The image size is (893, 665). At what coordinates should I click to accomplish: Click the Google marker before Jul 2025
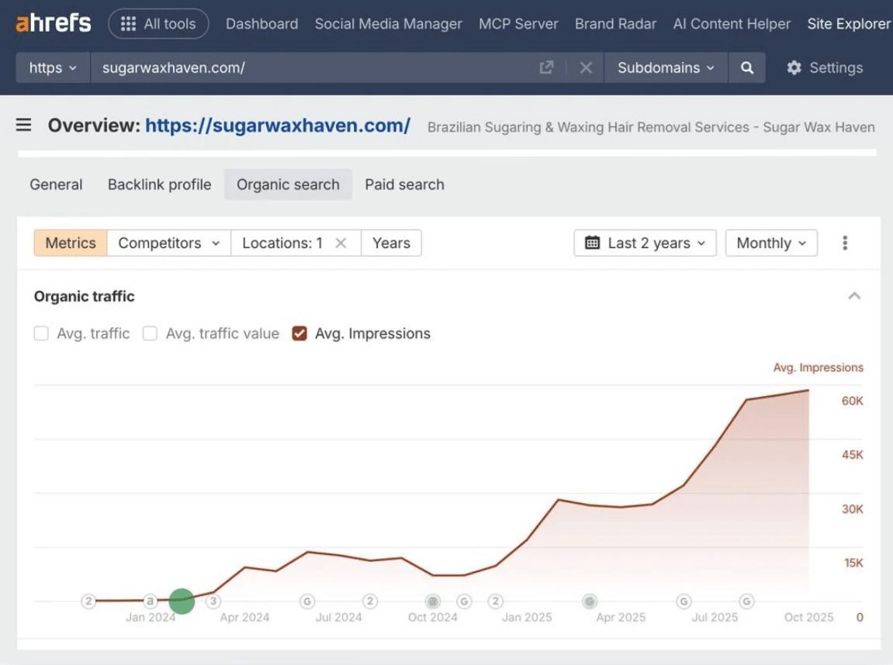[x=684, y=601]
